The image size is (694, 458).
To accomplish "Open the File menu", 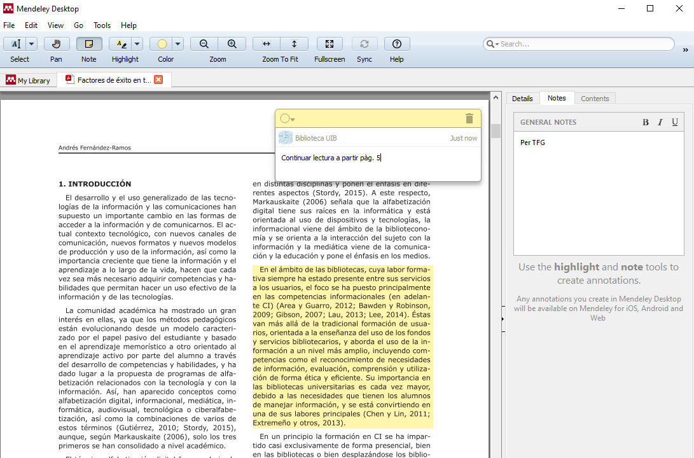I will (x=9, y=25).
